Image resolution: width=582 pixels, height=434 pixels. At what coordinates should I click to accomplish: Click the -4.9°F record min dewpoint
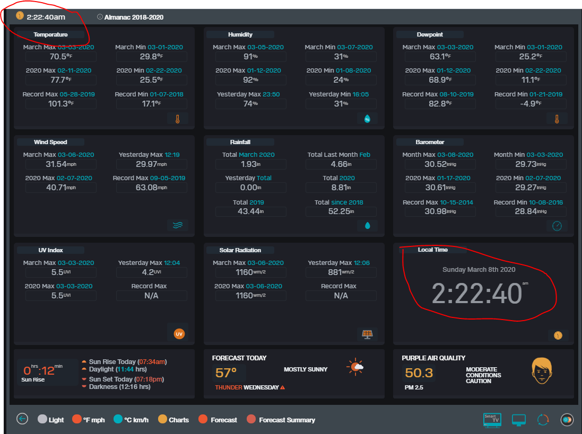coord(531,104)
